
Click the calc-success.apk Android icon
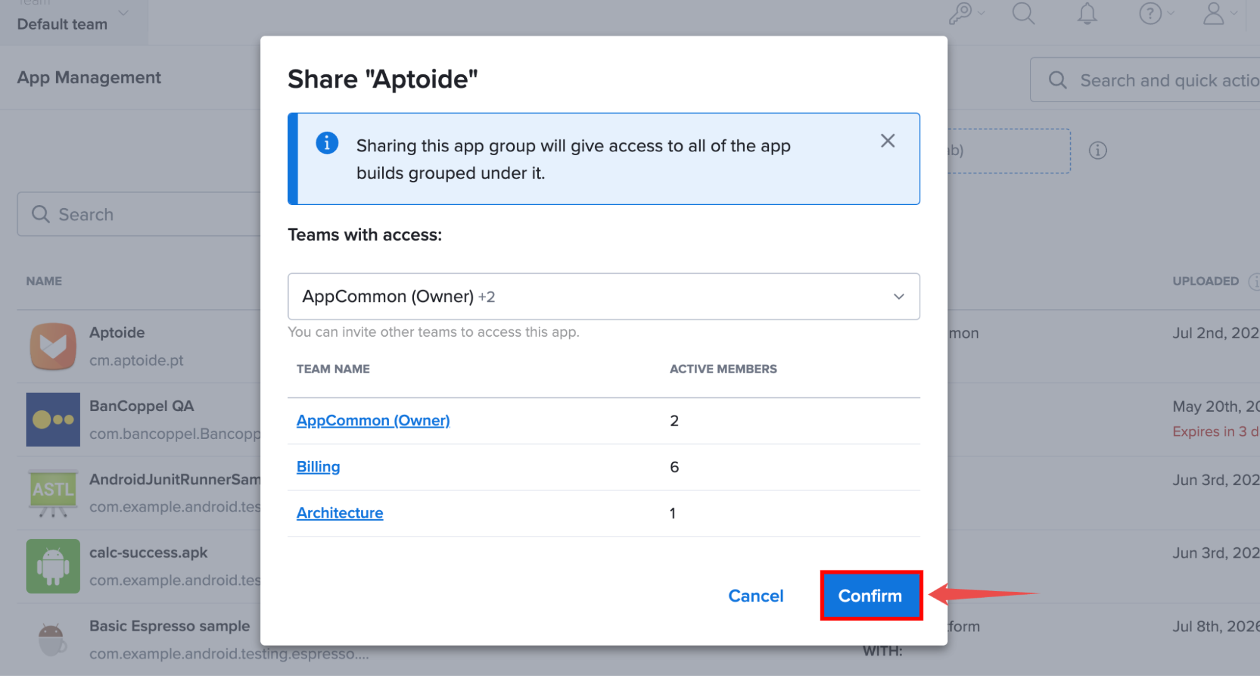click(53, 566)
